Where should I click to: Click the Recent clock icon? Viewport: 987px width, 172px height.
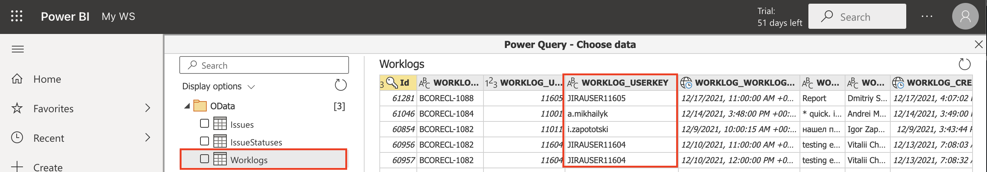[x=17, y=138]
